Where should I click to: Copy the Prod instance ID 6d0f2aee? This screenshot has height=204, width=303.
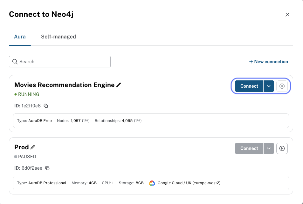click(x=48, y=168)
